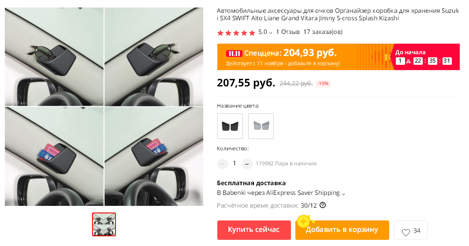Viewport: 469px width, 246px height.
Task: Select the product thumbnail below main image
Action: 104,224
